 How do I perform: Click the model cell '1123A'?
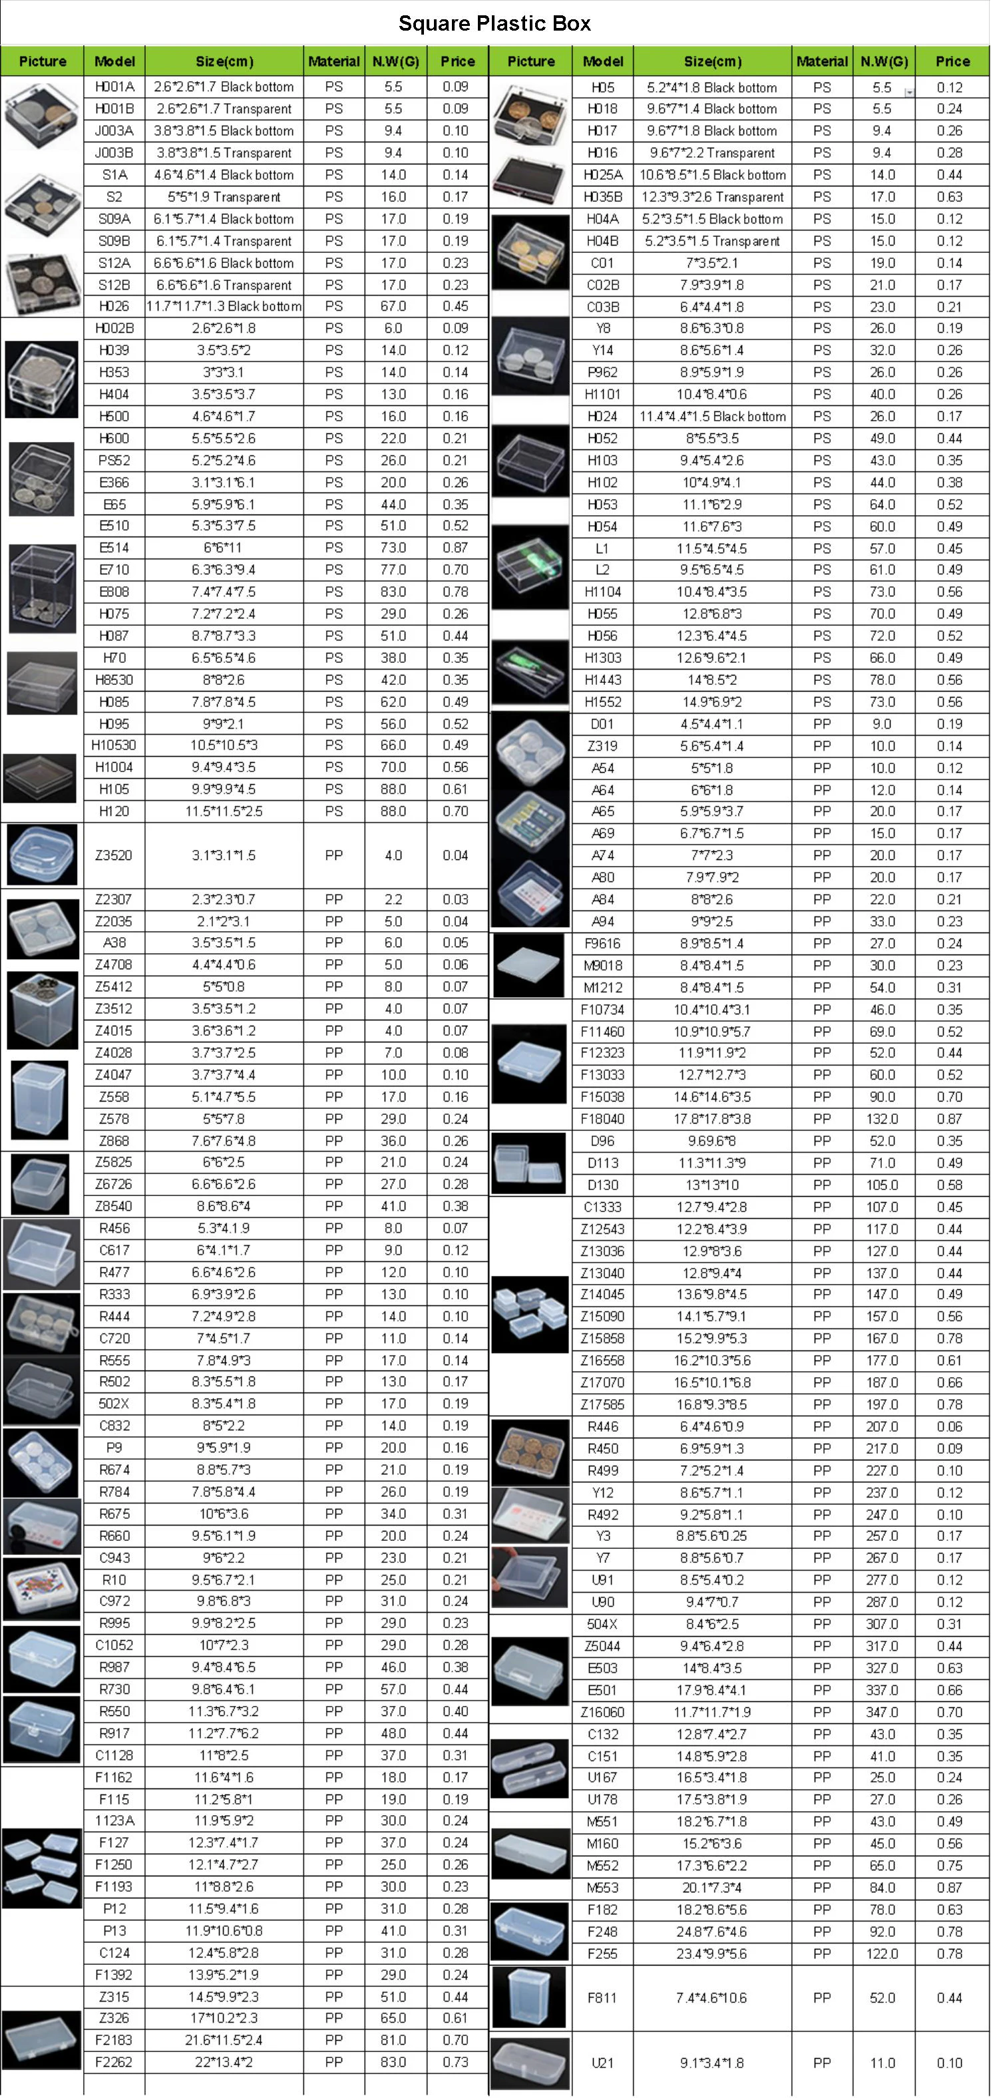(x=114, y=1821)
